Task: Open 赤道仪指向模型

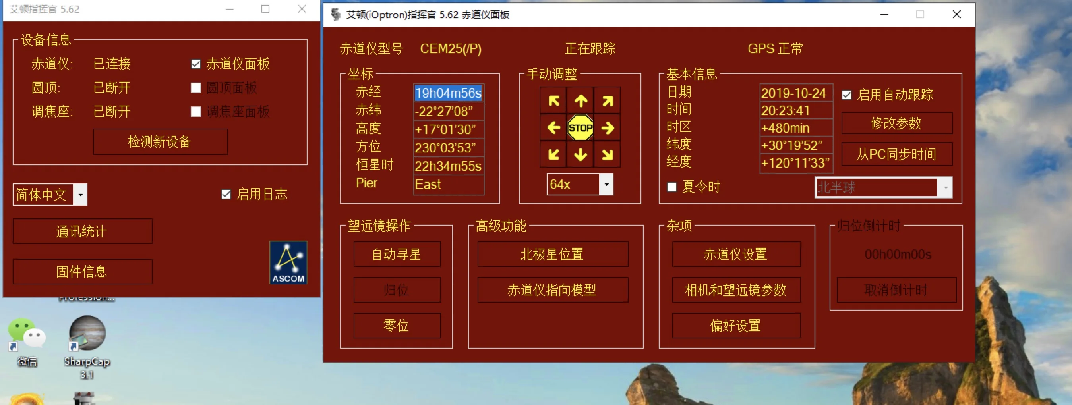Action: (553, 290)
